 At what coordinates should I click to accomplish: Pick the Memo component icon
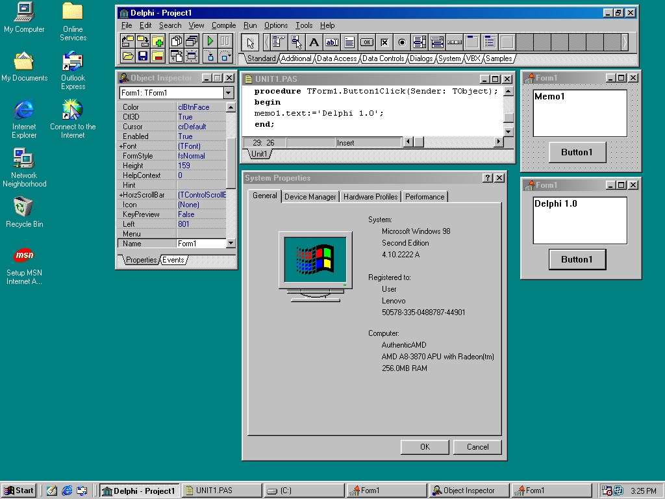click(x=349, y=42)
